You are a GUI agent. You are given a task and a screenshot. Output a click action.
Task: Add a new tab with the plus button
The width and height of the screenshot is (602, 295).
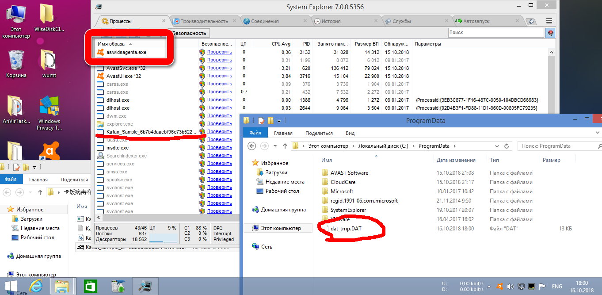(x=531, y=22)
